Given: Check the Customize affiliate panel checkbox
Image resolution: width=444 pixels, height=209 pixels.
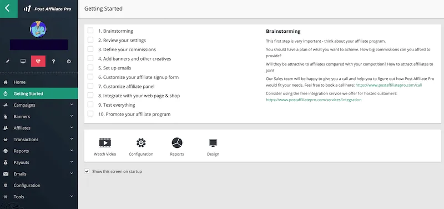Looking at the screenshot, I should point(90,86).
